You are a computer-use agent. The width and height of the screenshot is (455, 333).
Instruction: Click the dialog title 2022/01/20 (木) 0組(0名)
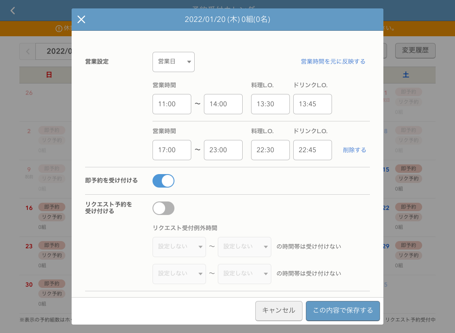227,19
